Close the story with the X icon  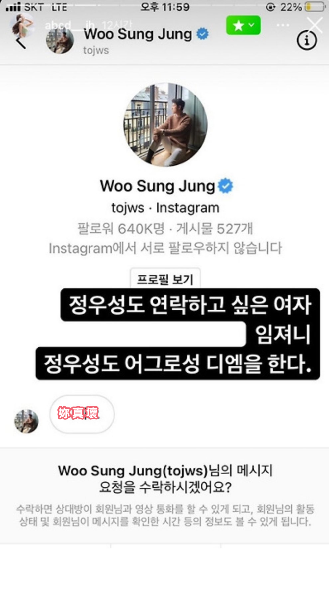[315, 25]
